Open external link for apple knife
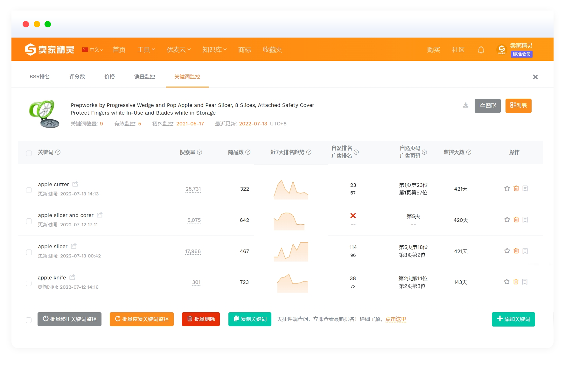The width and height of the screenshot is (565, 366). coord(72,277)
